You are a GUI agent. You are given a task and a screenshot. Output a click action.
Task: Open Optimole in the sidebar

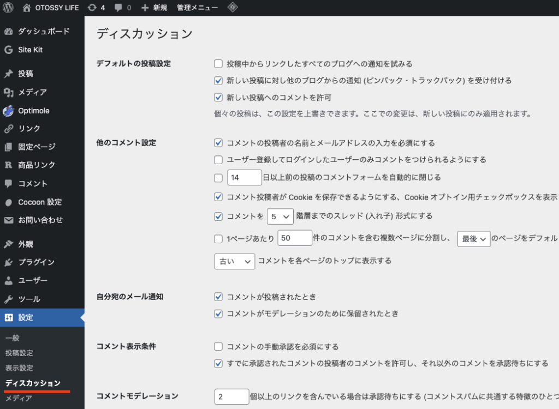[33, 111]
